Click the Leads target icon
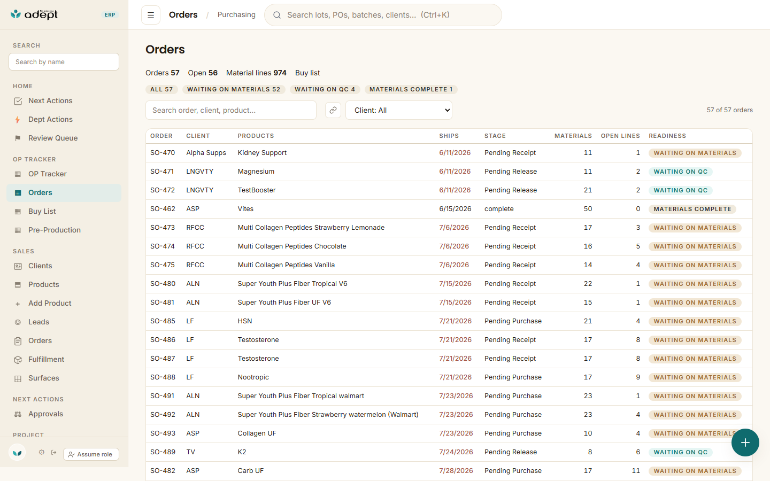Image resolution: width=770 pixels, height=481 pixels. pos(18,322)
